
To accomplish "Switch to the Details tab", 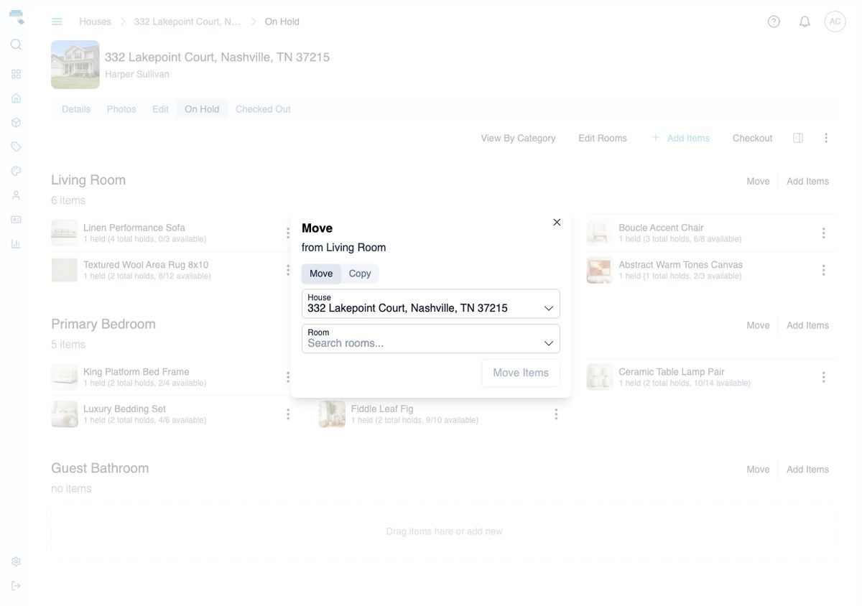I will coord(76,109).
